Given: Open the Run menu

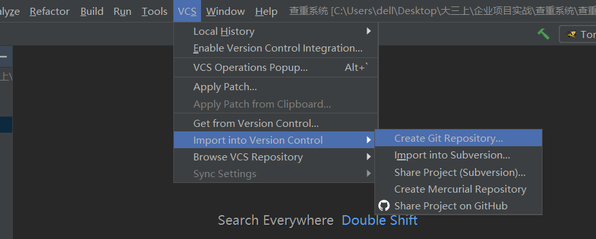Looking at the screenshot, I should click(x=122, y=12).
